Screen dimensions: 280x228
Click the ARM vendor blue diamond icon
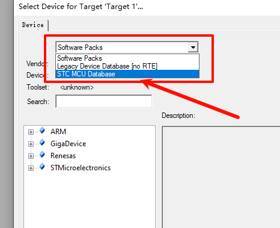click(x=42, y=131)
